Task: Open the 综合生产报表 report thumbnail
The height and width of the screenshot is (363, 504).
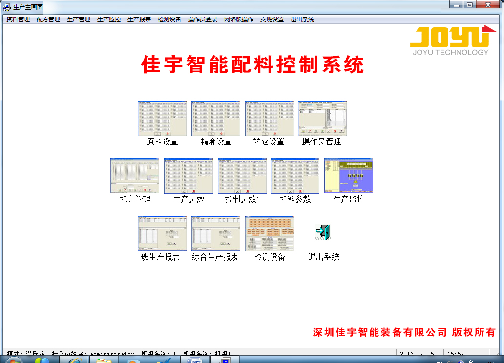Action: click(216, 233)
